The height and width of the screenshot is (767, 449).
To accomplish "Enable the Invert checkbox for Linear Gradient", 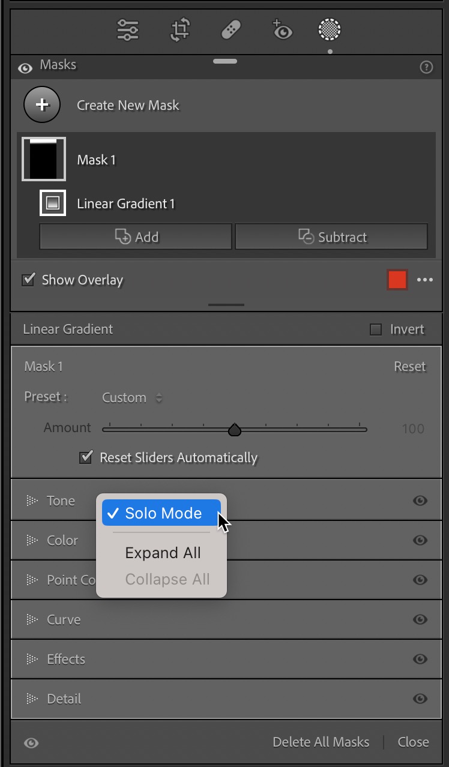I will pyautogui.click(x=375, y=329).
